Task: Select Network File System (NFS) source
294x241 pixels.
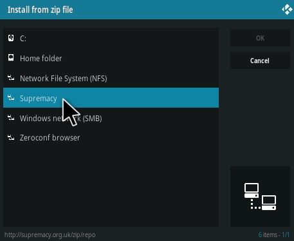Action: pos(111,78)
